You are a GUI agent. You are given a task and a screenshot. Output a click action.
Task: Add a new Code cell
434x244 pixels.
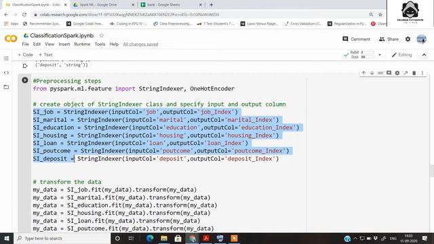(x=26, y=55)
